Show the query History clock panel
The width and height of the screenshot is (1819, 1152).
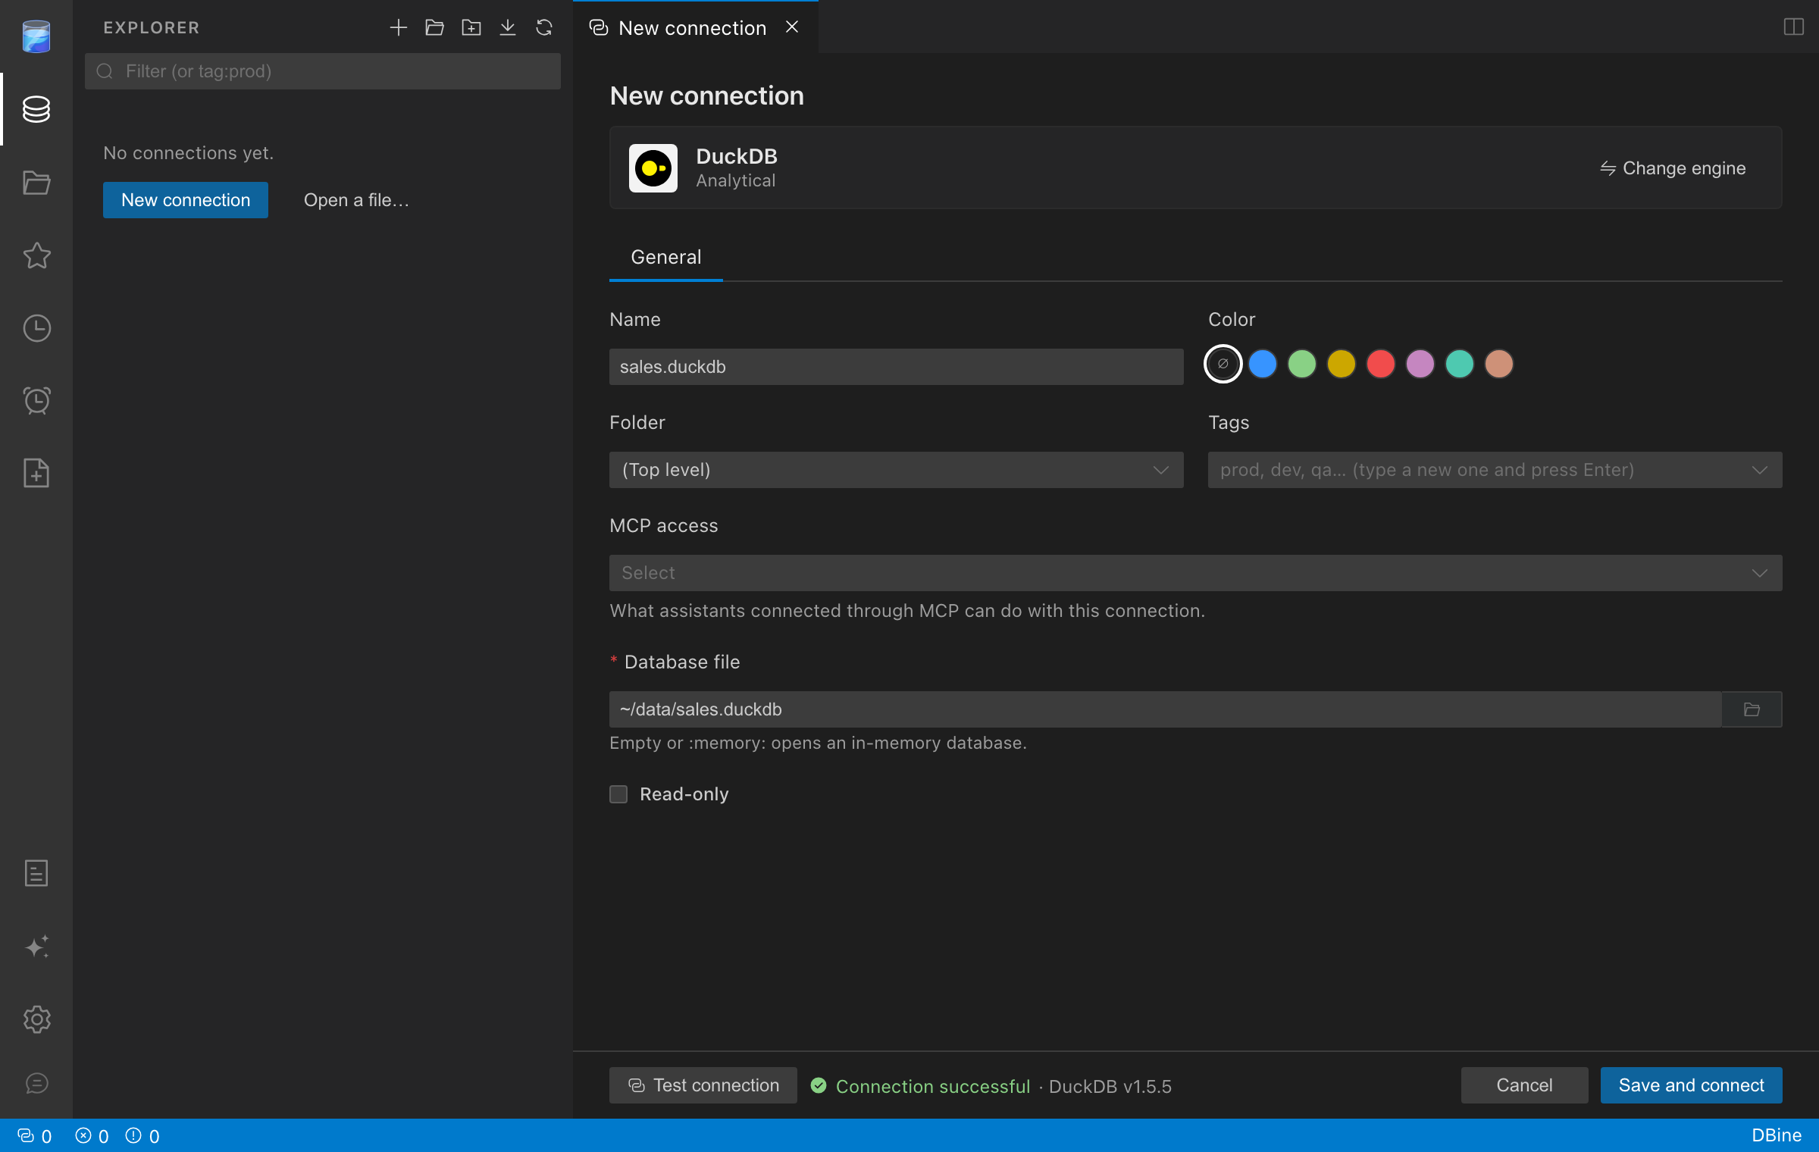[x=36, y=328]
